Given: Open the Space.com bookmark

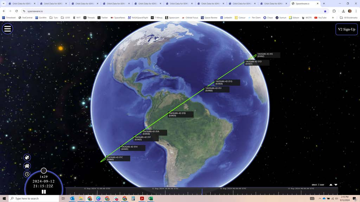Looking at the screenshot, I should pos(172,18).
